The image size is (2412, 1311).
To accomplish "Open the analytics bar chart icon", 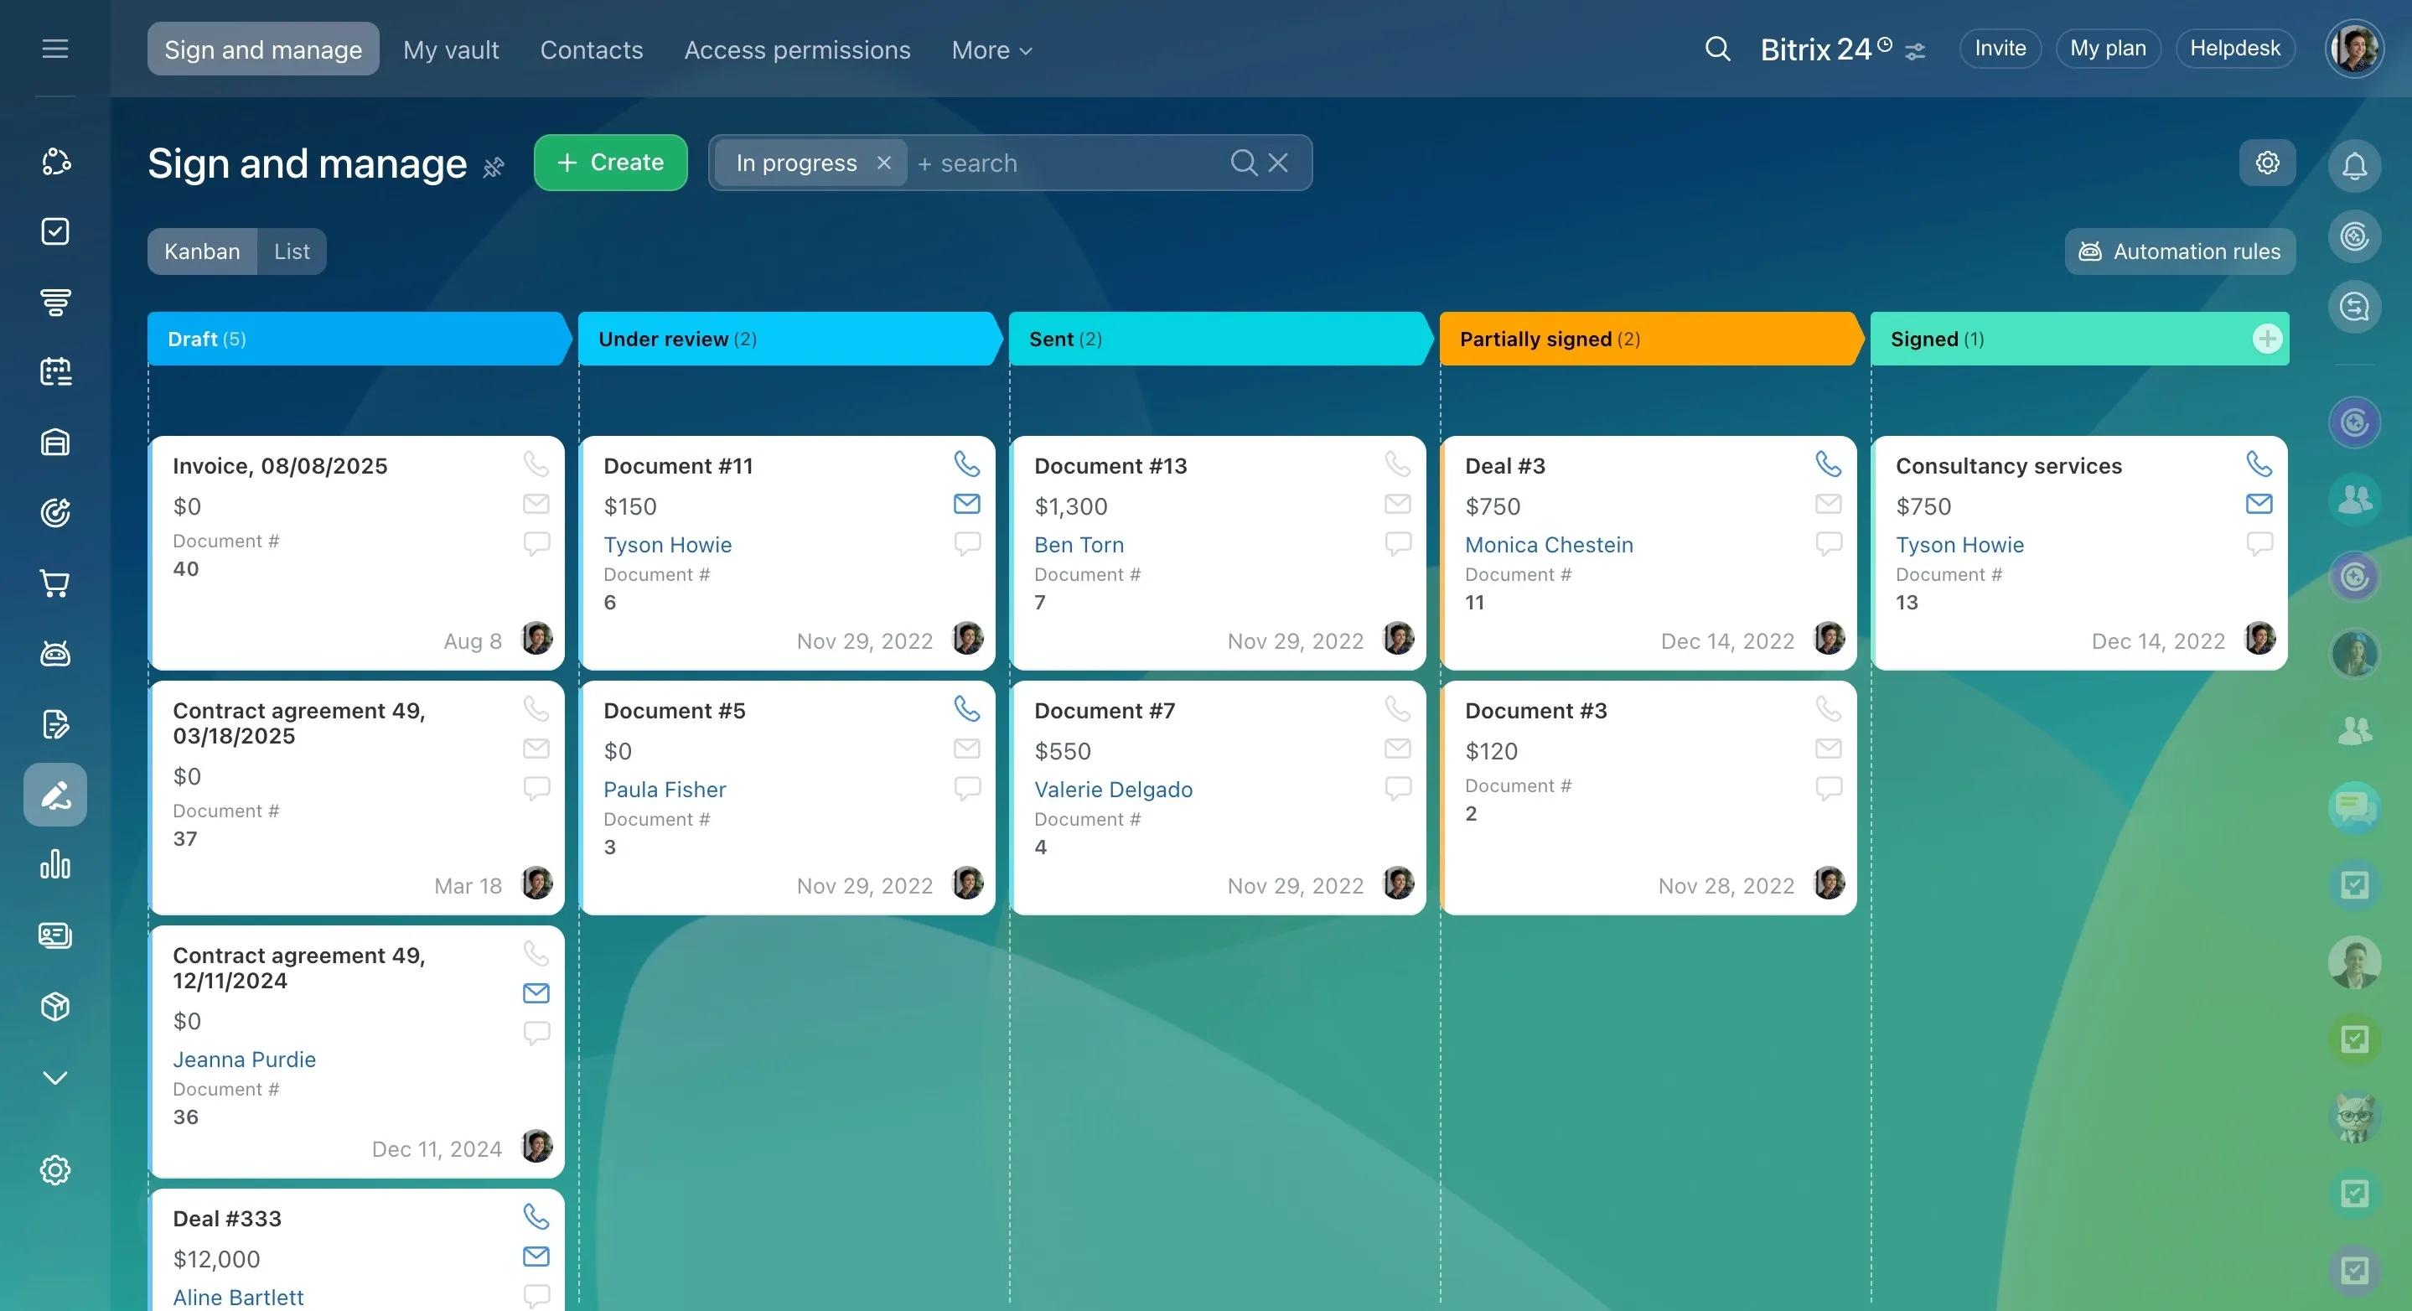I will (x=54, y=864).
